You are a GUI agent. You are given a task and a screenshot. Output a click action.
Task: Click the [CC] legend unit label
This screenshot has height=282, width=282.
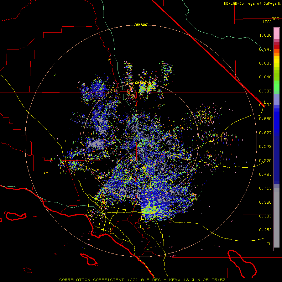(268, 22)
